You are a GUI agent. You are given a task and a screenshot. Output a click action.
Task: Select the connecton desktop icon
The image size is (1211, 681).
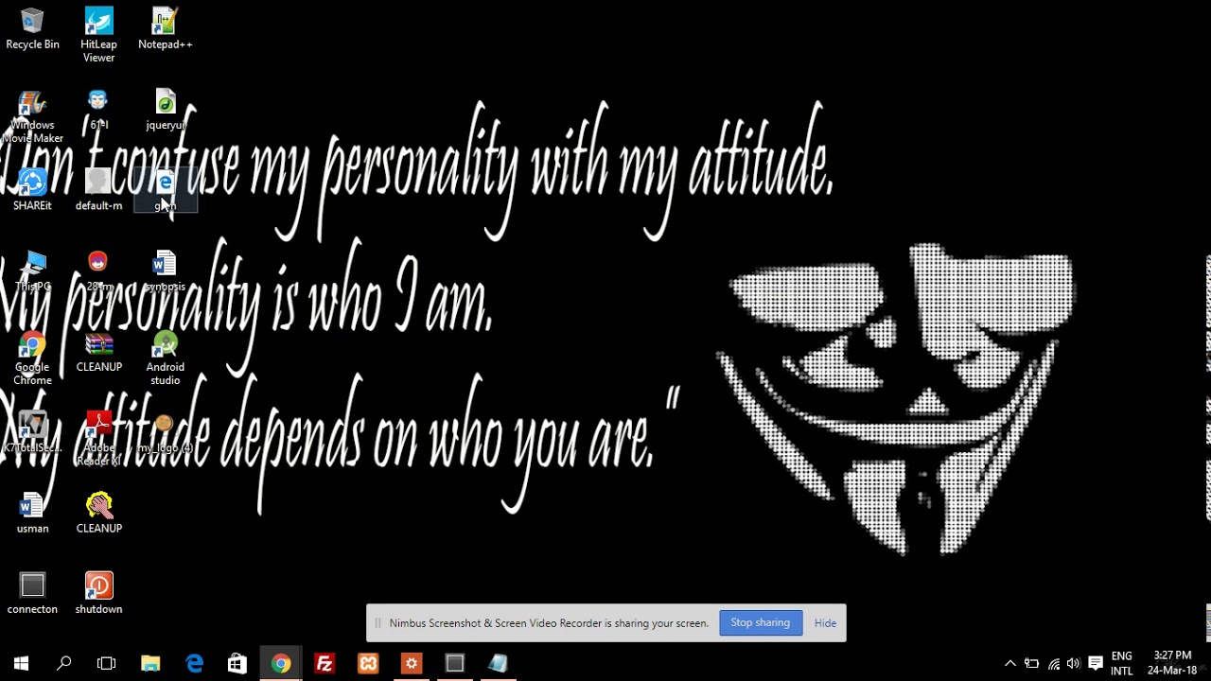pyautogui.click(x=32, y=594)
